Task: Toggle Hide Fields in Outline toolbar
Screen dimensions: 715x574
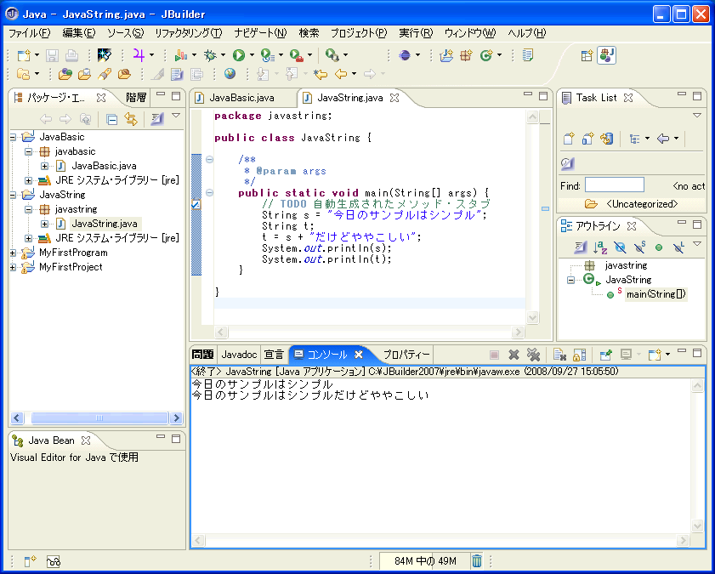Action: tap(620, 247)
